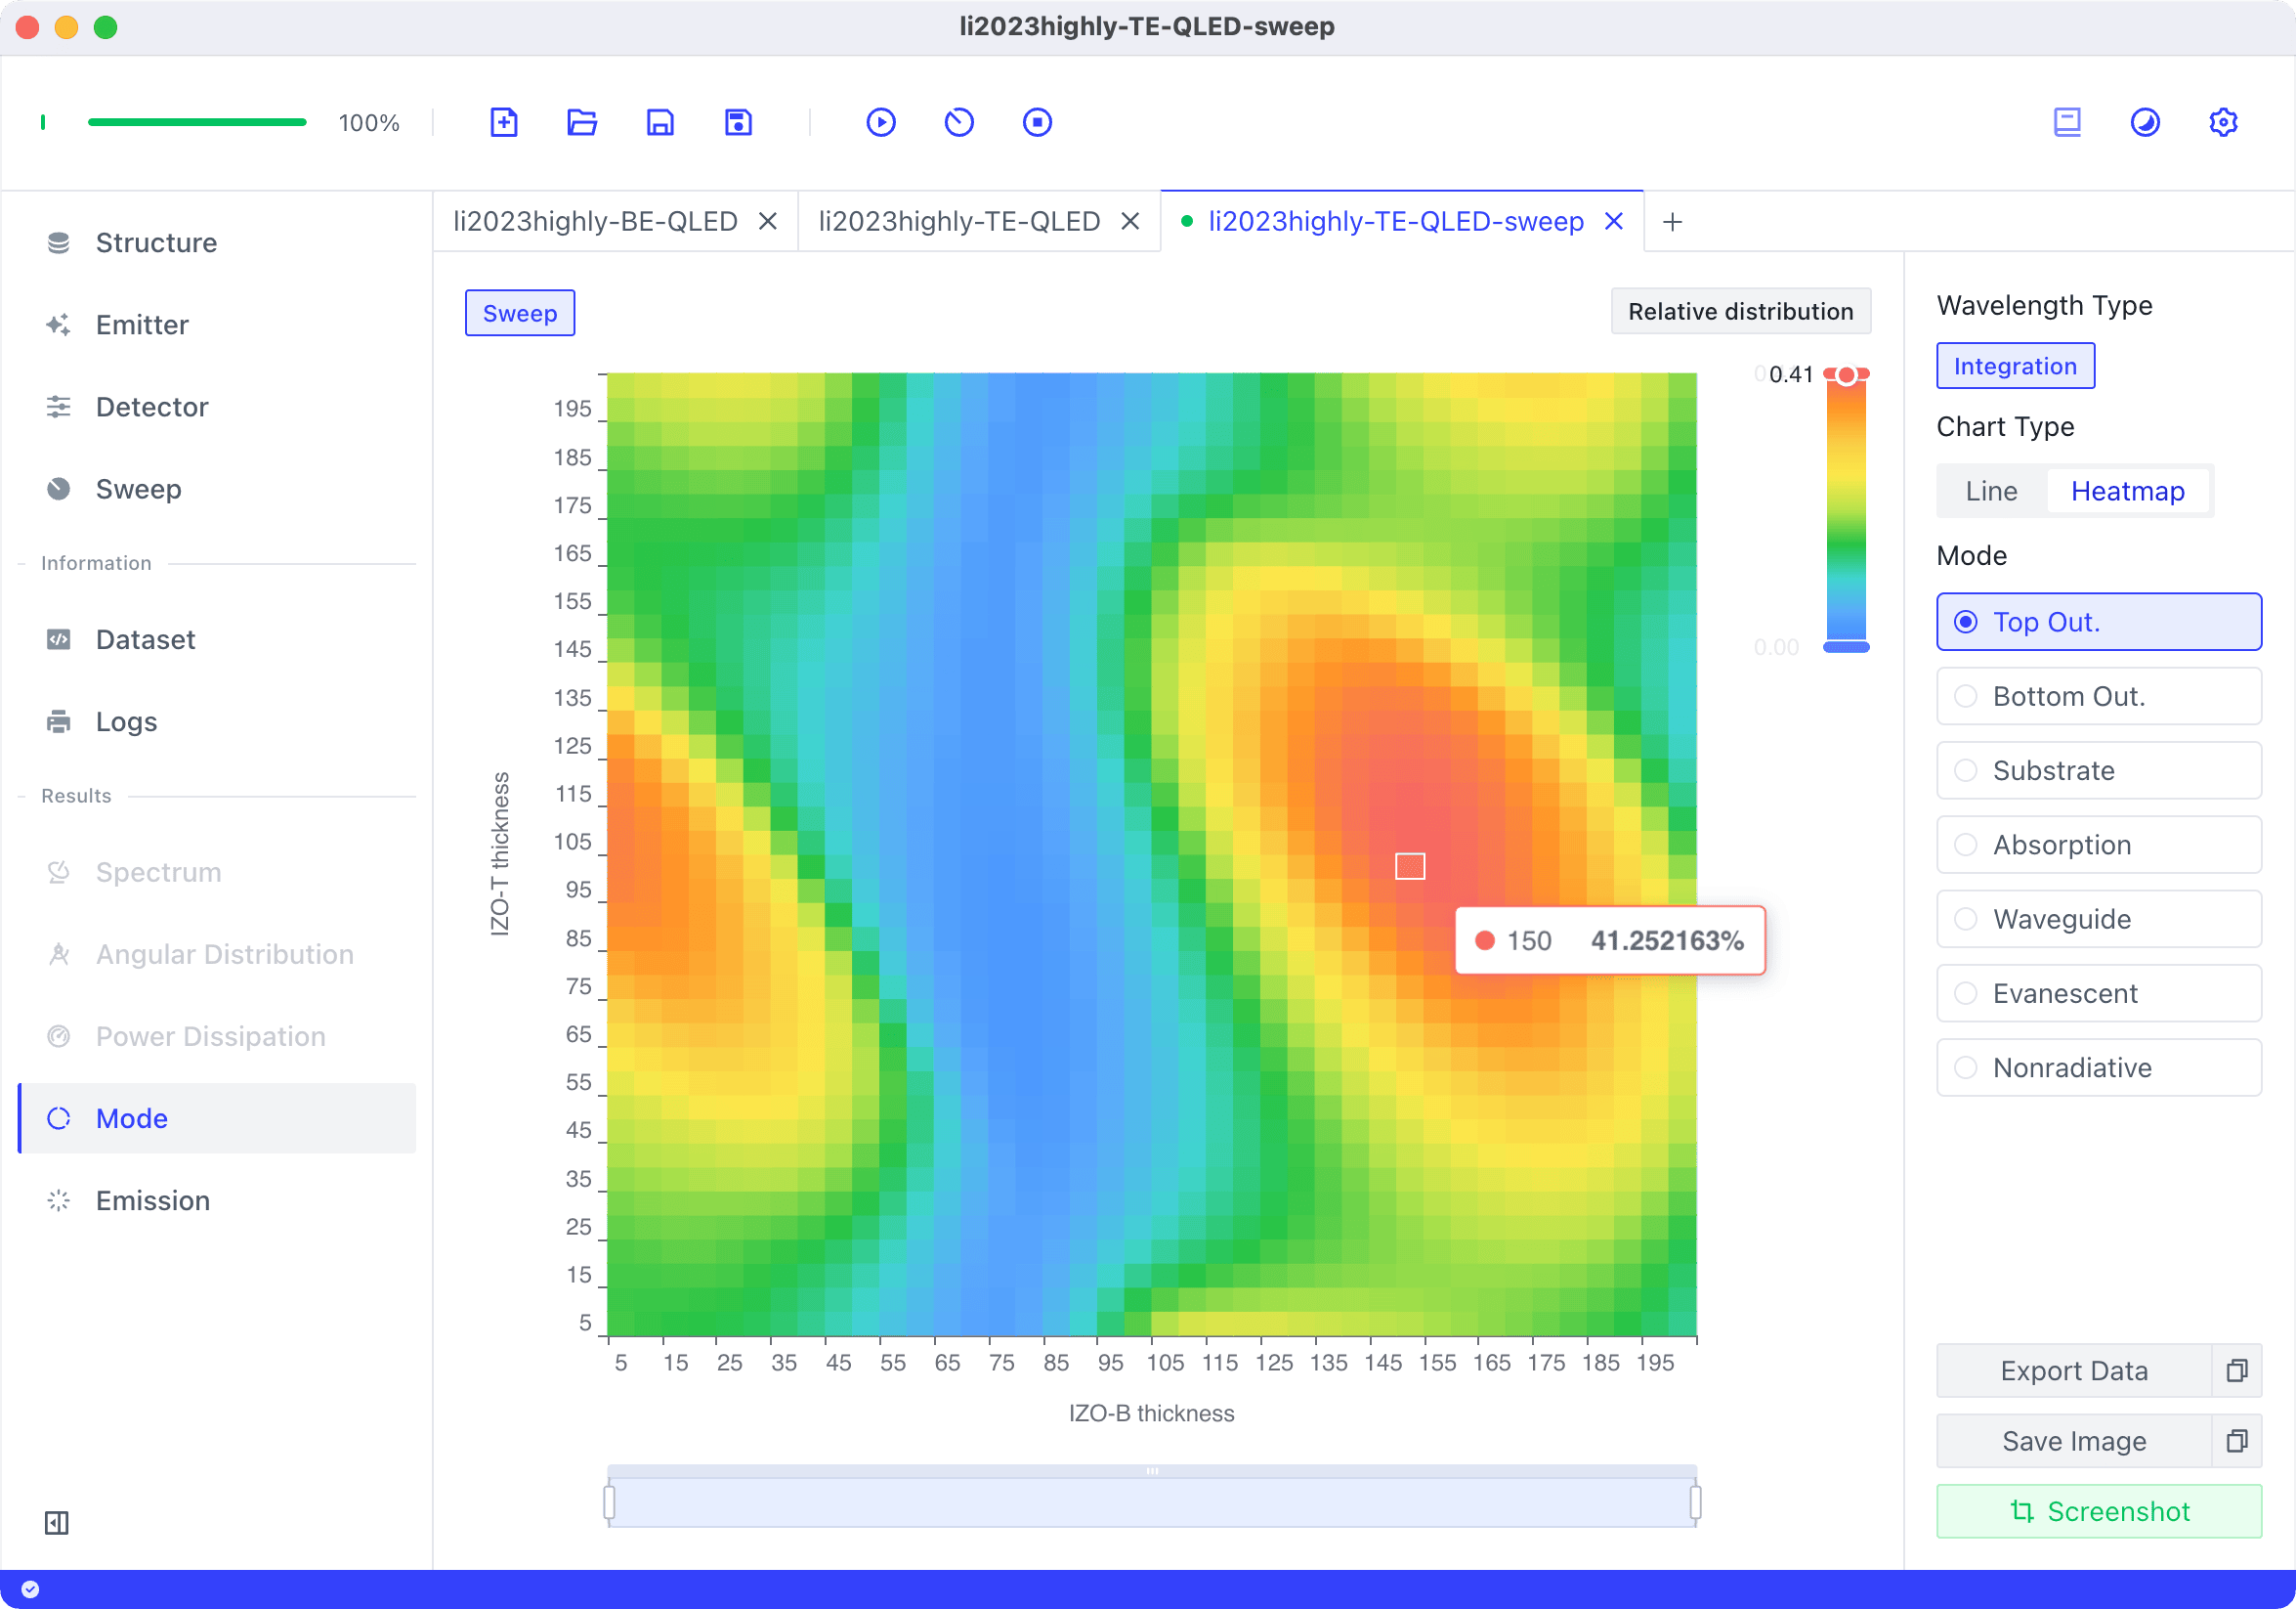The image size is (2296, 1609).
Task: Open the Structure section
Action: (217, 242)
